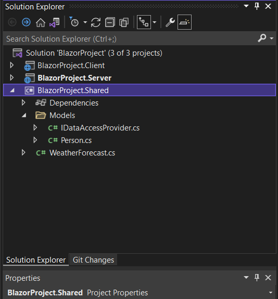
Task: Select BlazorProject.Client project name
Action: (x=71, y=66)
